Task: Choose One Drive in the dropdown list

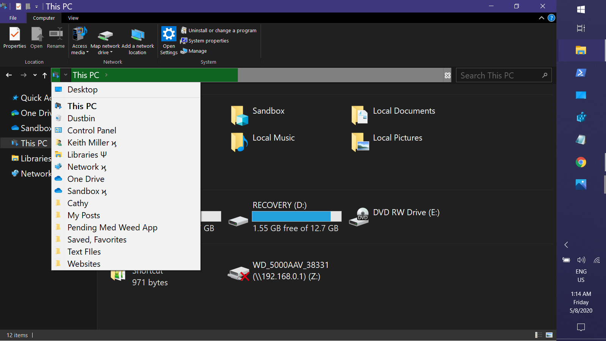Action: point(126,179)
